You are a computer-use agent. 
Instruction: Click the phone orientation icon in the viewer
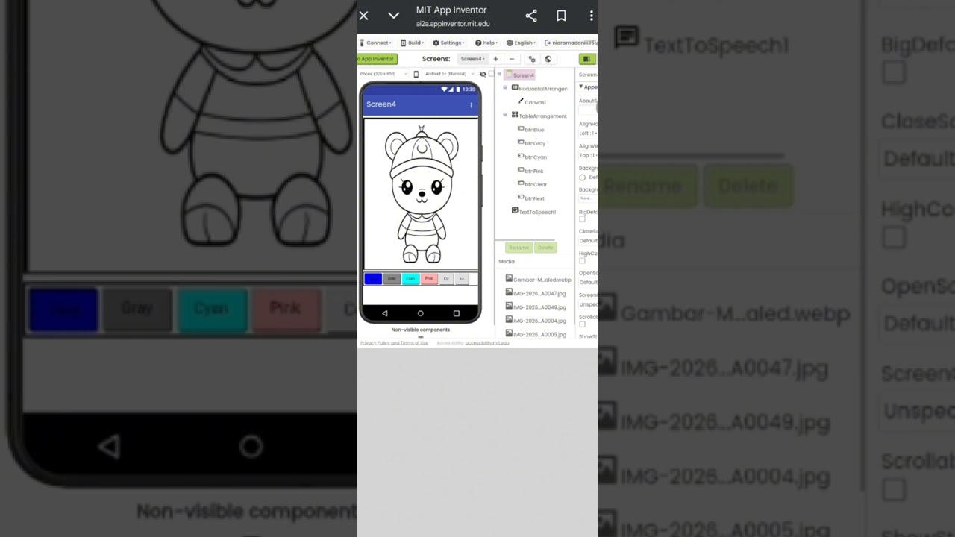pyautogui.click(x=416, y=74)
